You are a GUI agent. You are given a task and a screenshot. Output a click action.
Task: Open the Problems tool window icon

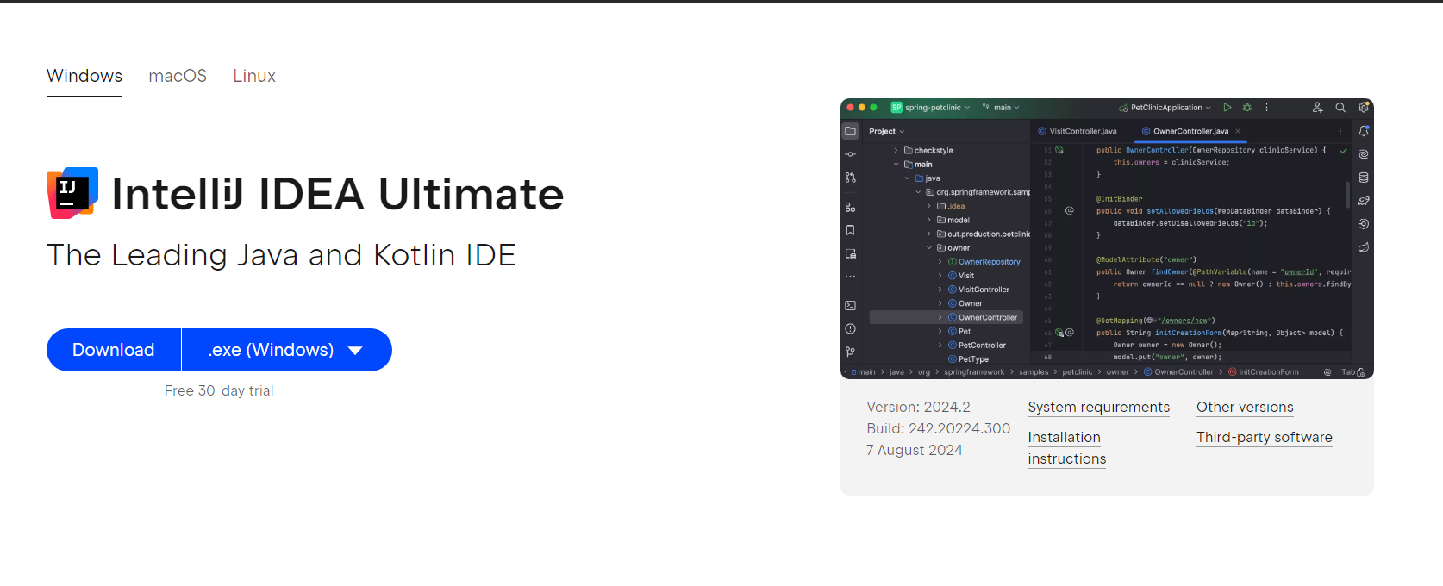point(851,329)
